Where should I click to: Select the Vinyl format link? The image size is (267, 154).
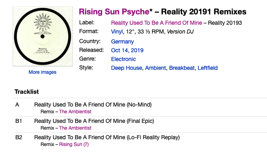tap(117, 32)
